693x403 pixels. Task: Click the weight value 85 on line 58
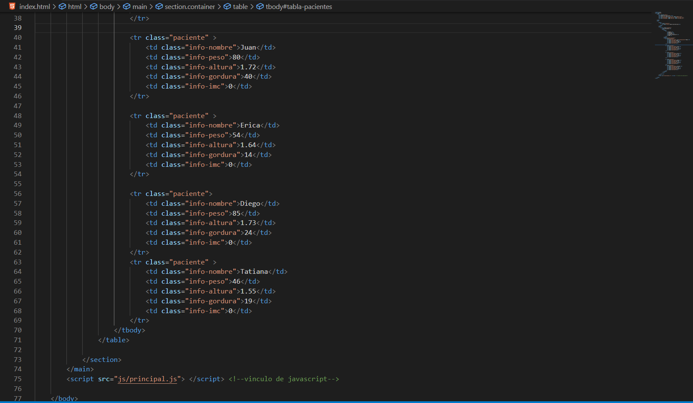(236, 213)
